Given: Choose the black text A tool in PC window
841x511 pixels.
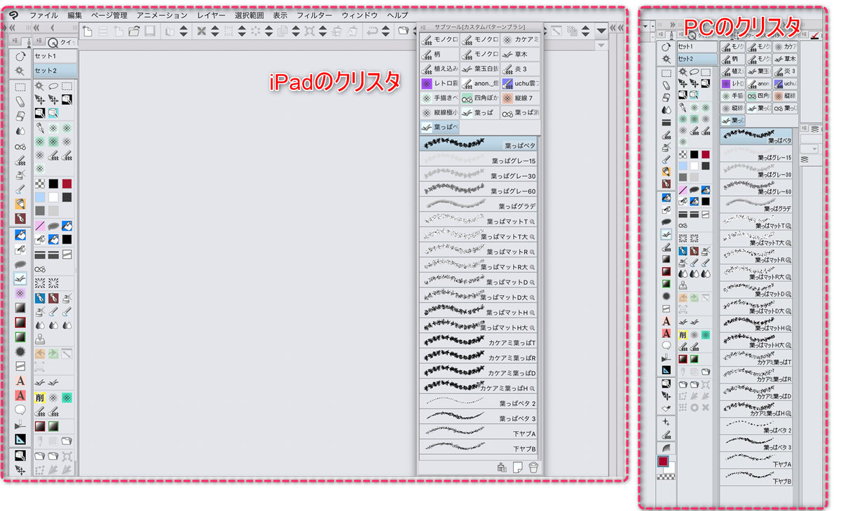Looking at the screenshot, I should (x=666, y=322).
